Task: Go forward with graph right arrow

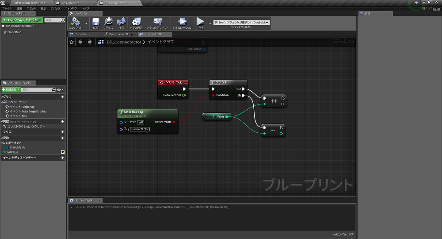Action: [90, 42]
